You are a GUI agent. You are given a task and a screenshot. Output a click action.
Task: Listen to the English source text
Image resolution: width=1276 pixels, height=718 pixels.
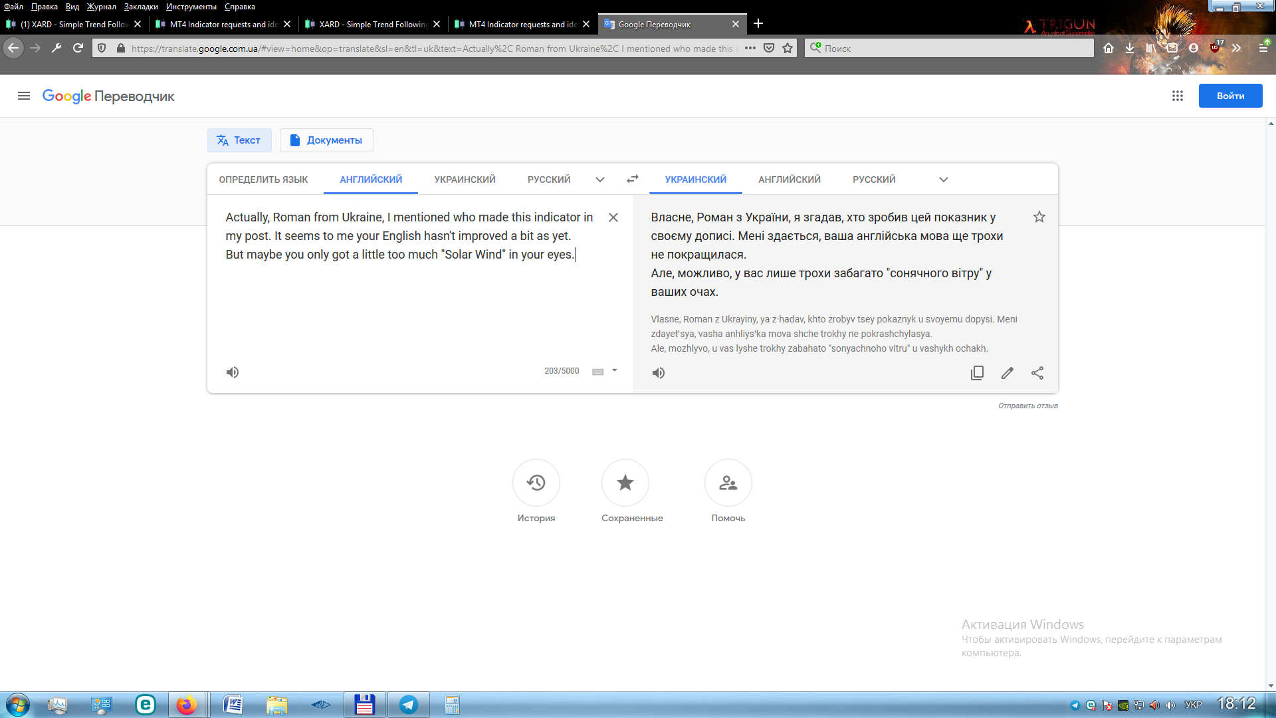(233, 372)
